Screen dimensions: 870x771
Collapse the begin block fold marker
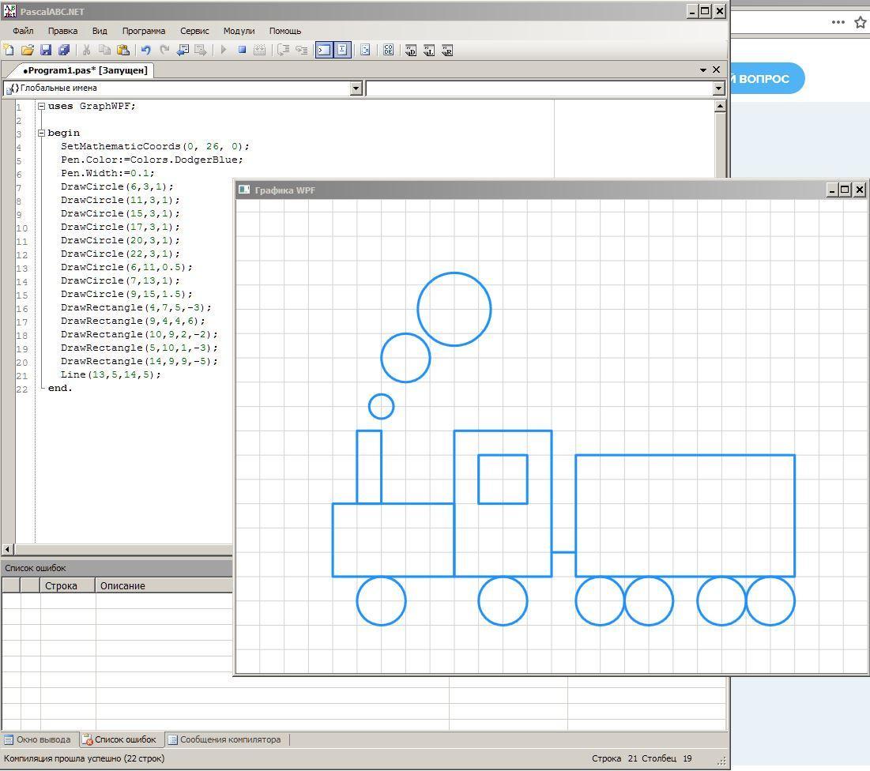41,133
